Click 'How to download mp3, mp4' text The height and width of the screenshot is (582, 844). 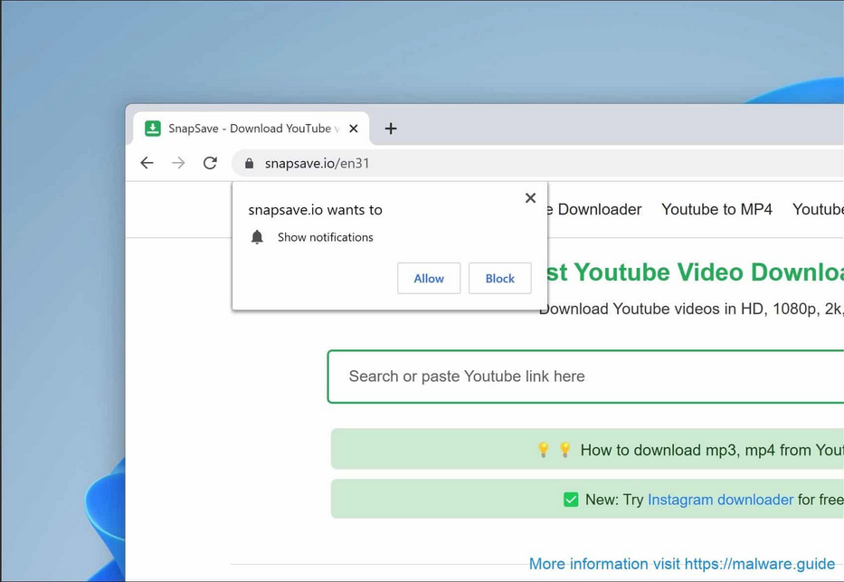point(678,450)
